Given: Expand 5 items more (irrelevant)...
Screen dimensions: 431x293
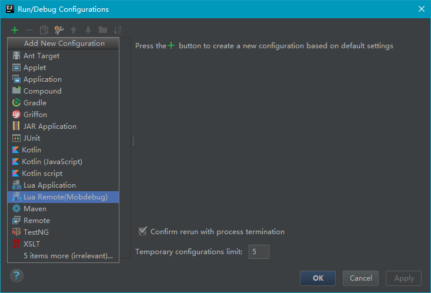Looking at the screenshot, I should [x=64, y=256].
